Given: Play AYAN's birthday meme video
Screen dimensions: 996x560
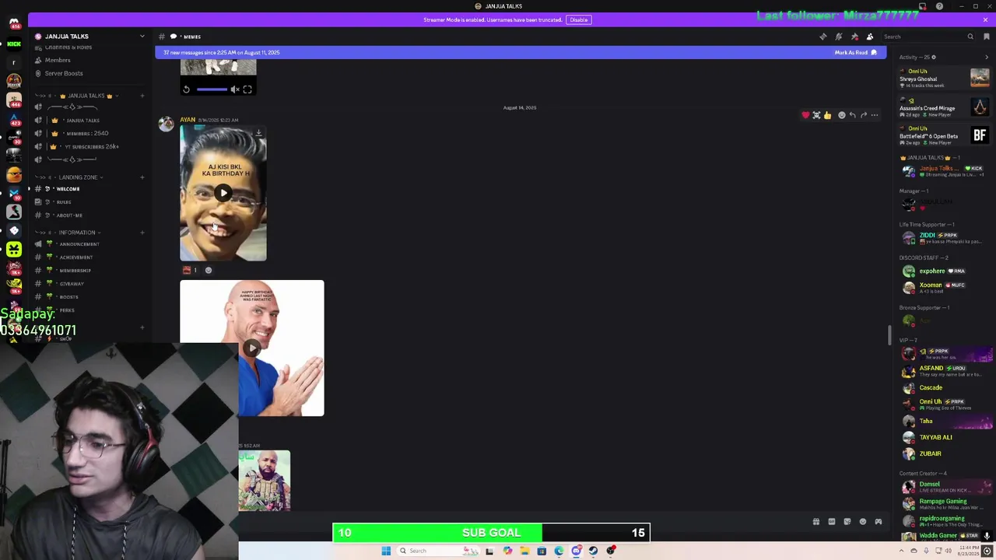Looking at the screenshot, I should pyautogui.click(x=223, y=193).
